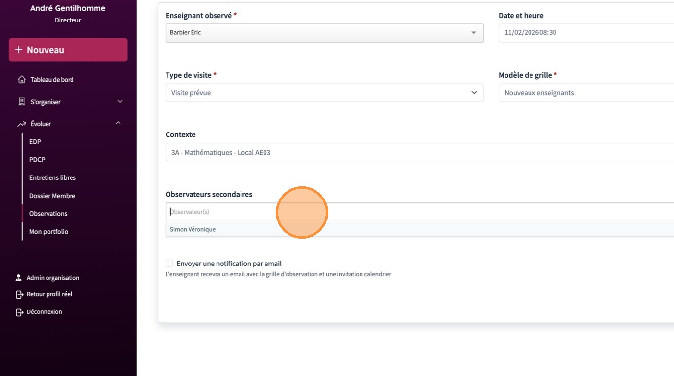Click the trend arrow icon beside Évoluer
Viewport: 674px width, 376px height.
(21, 124)
